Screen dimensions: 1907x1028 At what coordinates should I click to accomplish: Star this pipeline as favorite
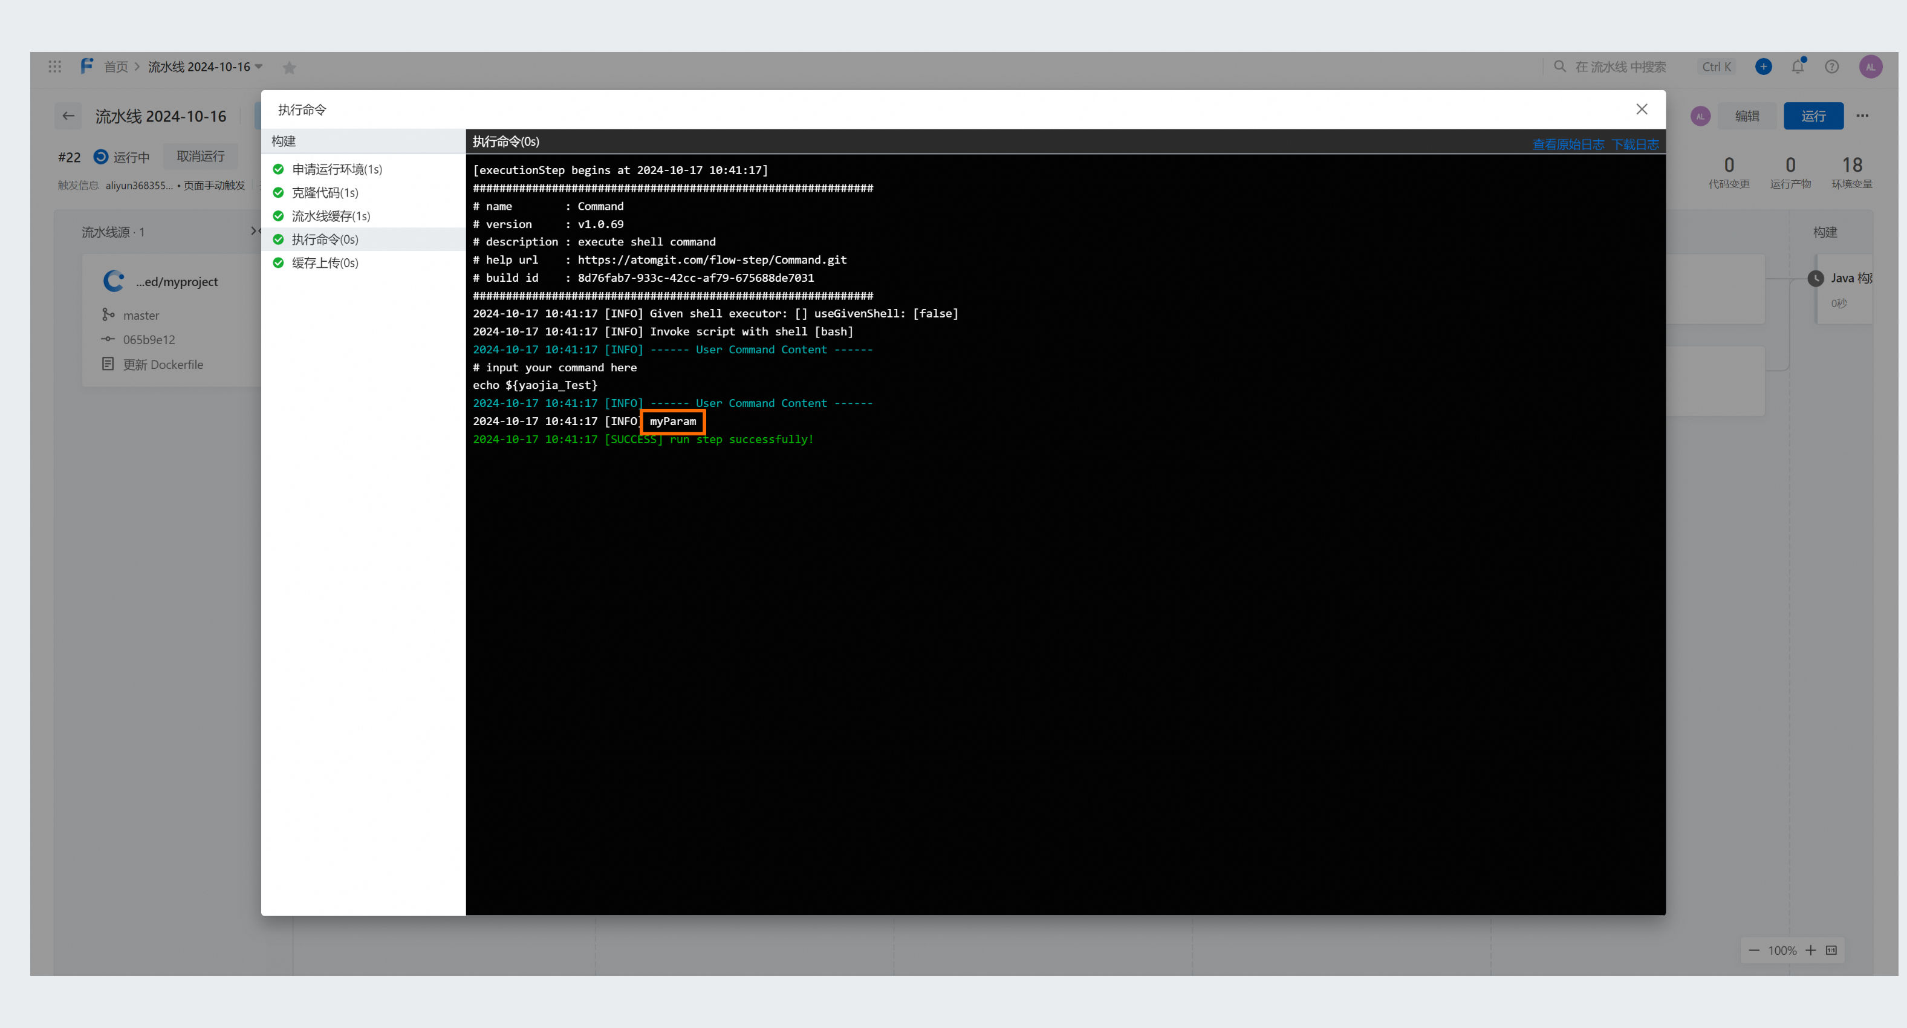[x=290, y=67]
